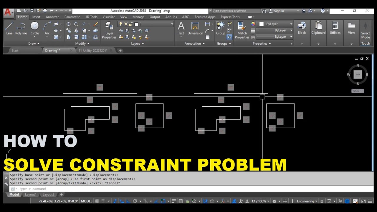This screenshot has height=212, width=377.
Task: Activate the Move tool in Modify panel
Action: point(68,24)
